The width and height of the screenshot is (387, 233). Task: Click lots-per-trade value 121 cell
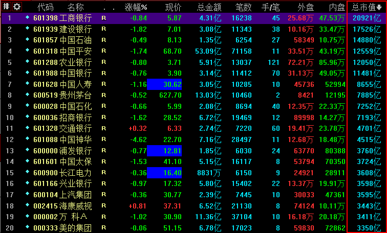click(x=274, y=62)
